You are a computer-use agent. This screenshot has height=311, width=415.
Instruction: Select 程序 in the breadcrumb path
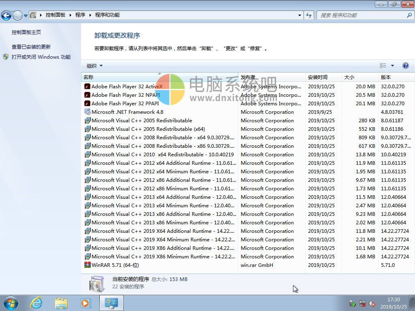click(x=80, y=15)
